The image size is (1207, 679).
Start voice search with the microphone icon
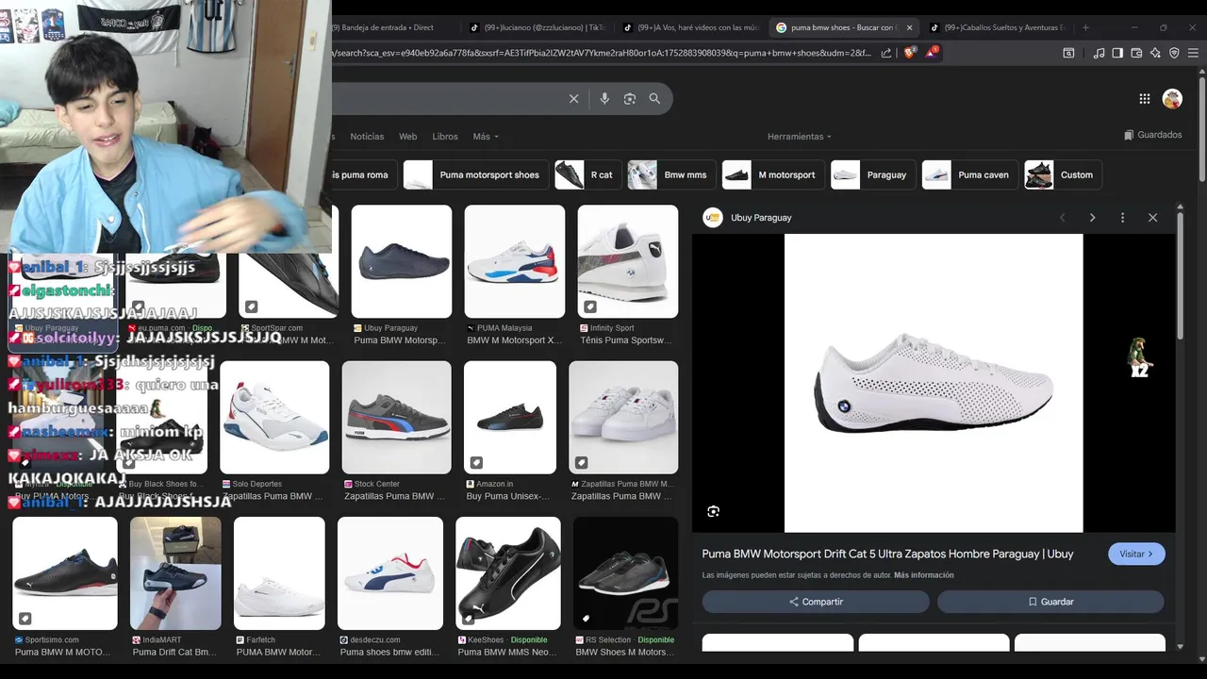(604, 98)
